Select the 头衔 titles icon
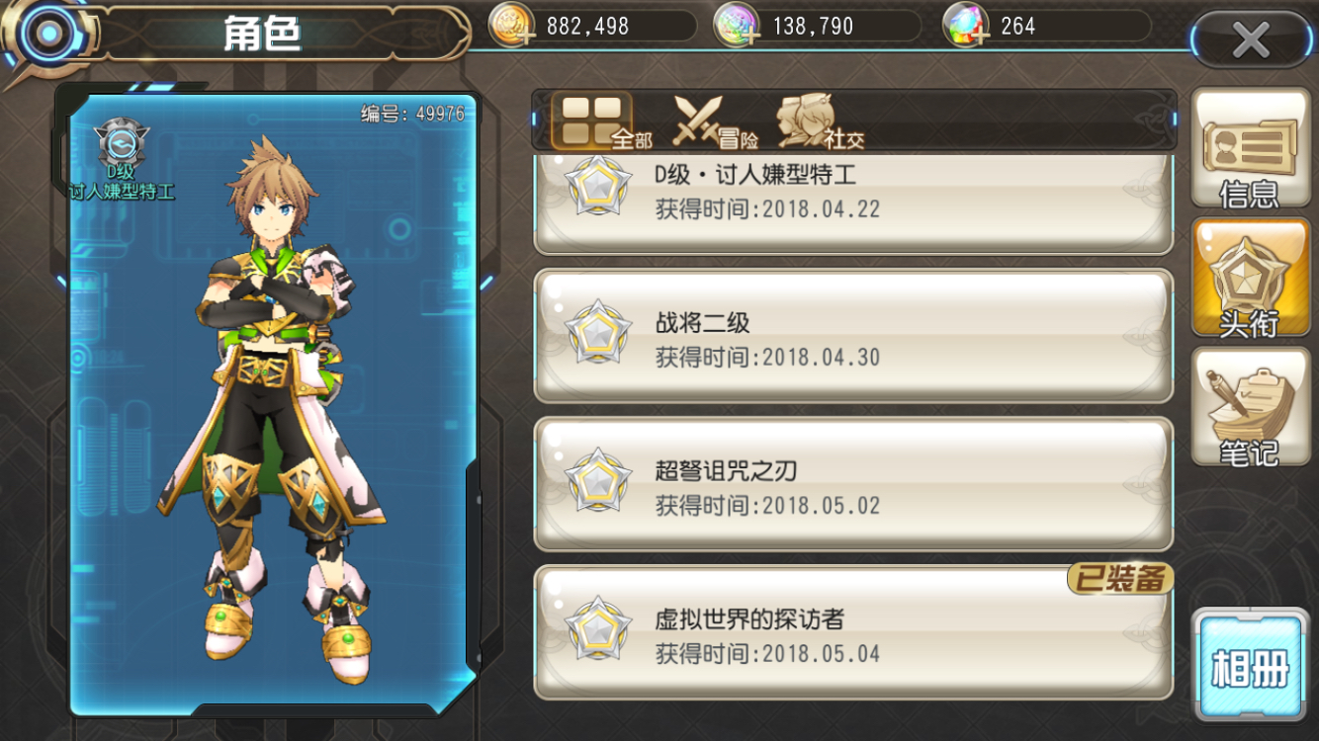 [1250, 278]
